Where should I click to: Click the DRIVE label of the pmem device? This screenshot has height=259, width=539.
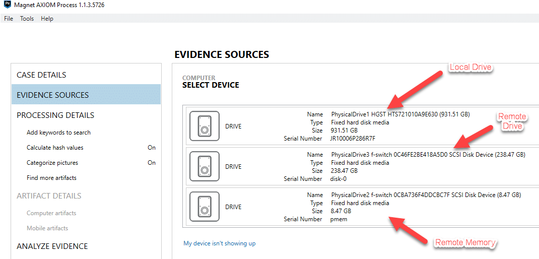(233, 207)
